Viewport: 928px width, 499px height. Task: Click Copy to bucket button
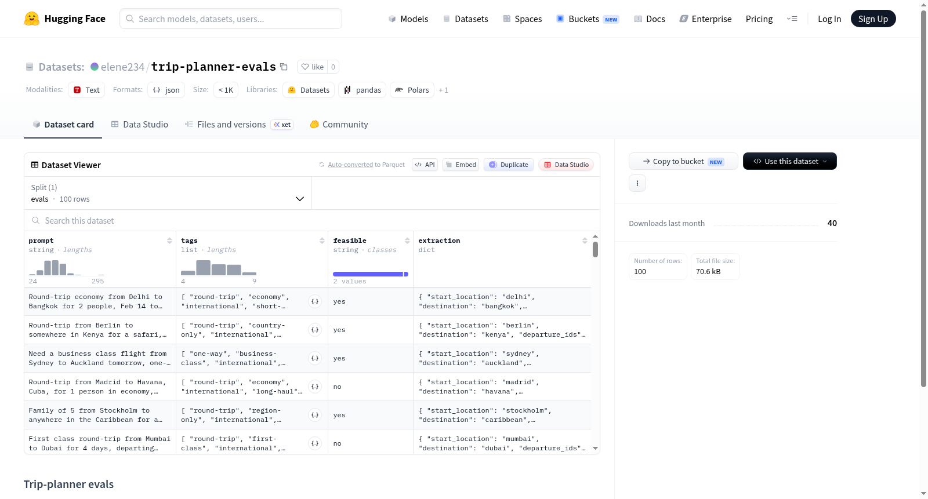tap(683, 161)
